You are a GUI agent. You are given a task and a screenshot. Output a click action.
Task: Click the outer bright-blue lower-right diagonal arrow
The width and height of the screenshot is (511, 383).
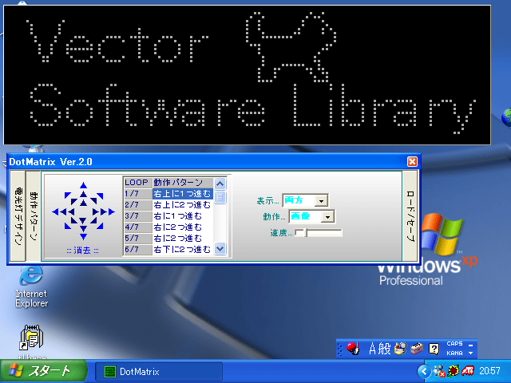point(101,227)
